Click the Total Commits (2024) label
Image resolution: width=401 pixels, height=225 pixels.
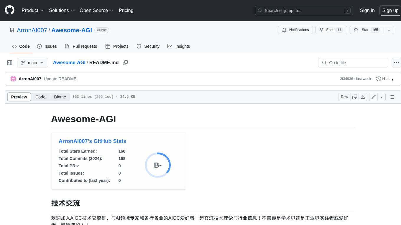[x=80, y=158]
